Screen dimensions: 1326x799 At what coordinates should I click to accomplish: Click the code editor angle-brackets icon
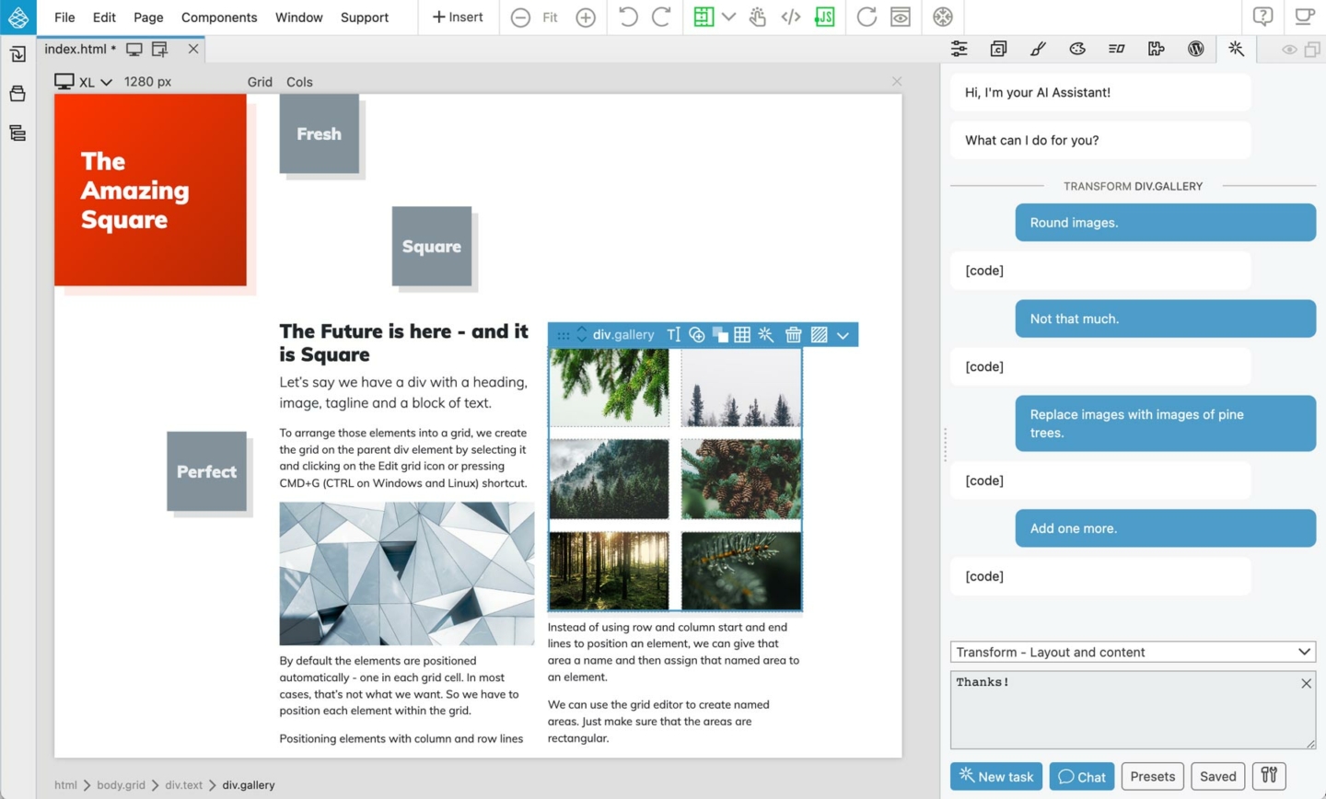click(x=790, y=17)
